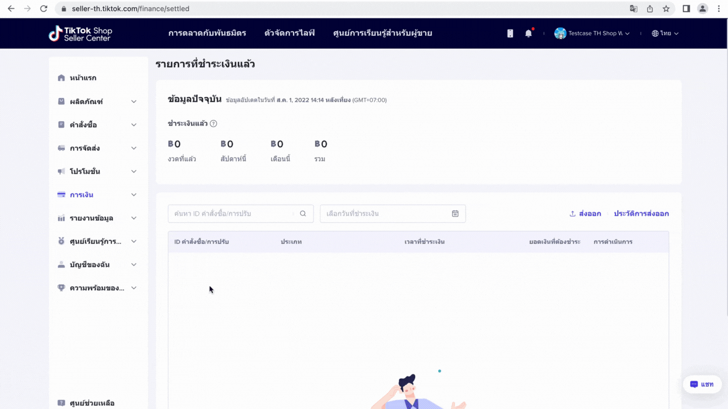The width and height of the screenshot is (728, 409).
Task: Click the เดือนนี้ settled amount label
Action: coord(281,159)
